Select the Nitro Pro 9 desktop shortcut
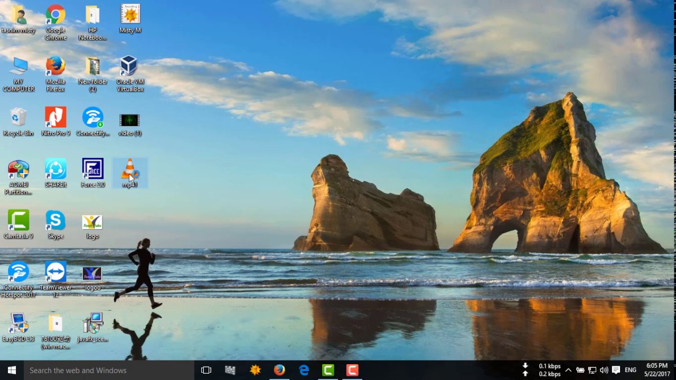 [x=55, y=121]
